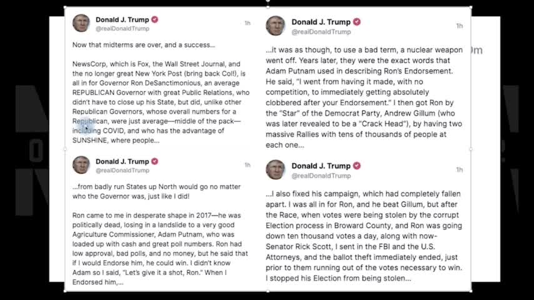Click verified badge on the "fixed his campaign" post
Image resolution: width=534 pixels, height=300 pixels.
tap(357, 166)
